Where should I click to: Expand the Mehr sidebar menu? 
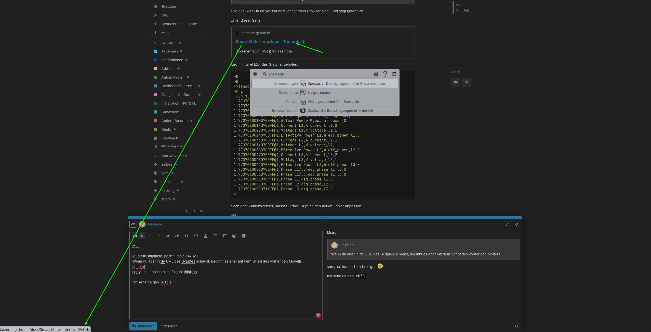[x=166, y=33]
